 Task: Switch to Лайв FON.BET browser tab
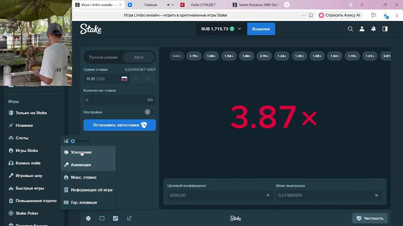[x=203, y=5]
